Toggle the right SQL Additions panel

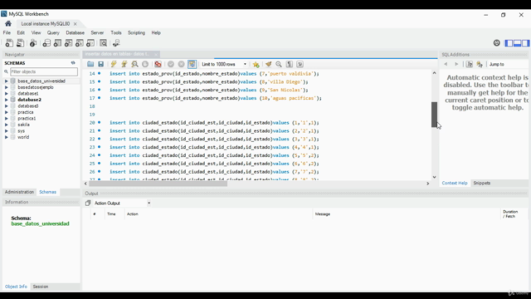tap(525, 43)
